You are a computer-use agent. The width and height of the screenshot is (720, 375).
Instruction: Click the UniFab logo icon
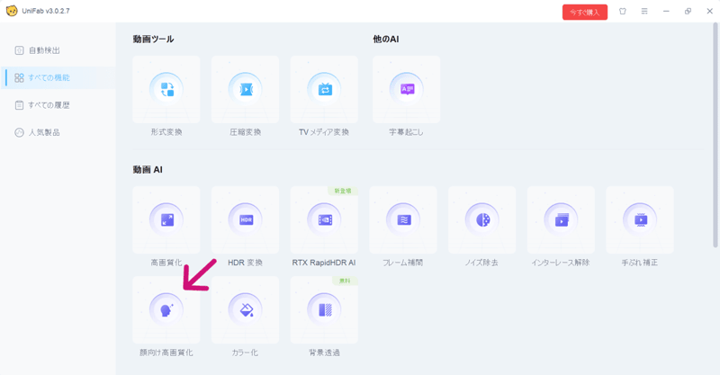(12, 11)
